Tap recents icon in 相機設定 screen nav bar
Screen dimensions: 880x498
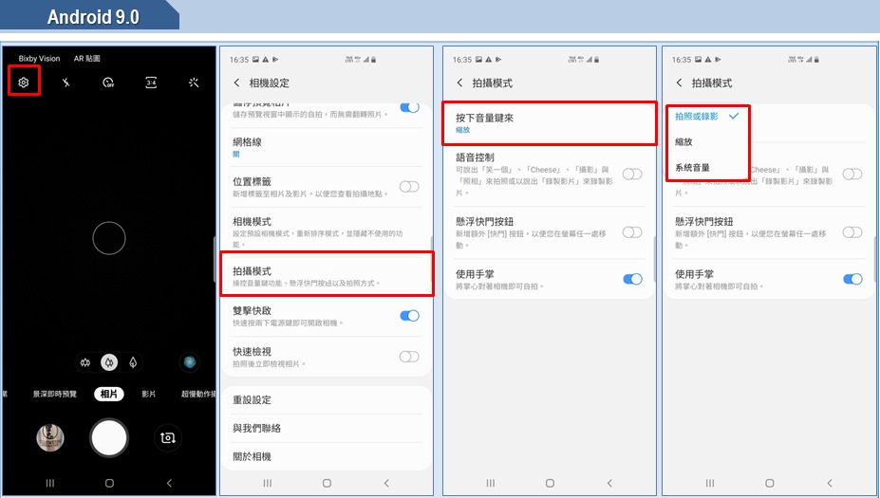pyautogui.click(x=268, y=483)
